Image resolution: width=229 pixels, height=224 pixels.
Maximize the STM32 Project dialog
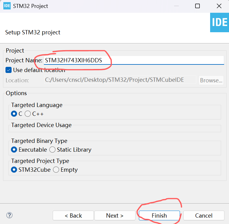pos(197,6)
